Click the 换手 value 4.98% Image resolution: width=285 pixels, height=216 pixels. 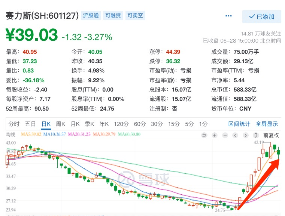point(96,71)
